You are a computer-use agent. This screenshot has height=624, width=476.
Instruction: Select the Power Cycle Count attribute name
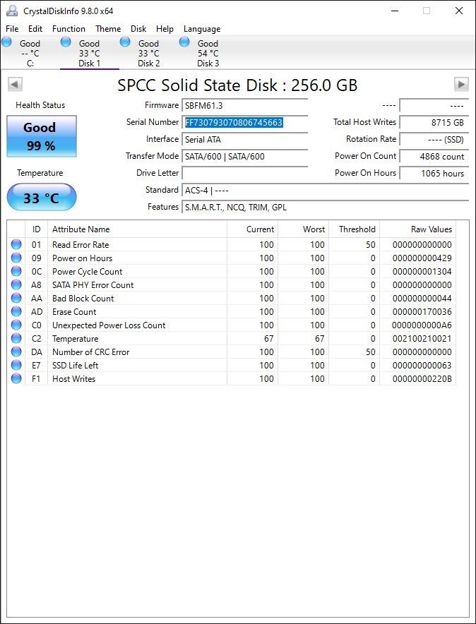(87, 272)
